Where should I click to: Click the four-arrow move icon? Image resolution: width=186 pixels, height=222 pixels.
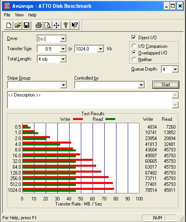coord(56,25)
